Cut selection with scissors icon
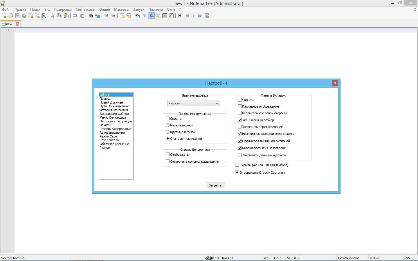The width and height of the screenshot is (418, 261). pos(53,16)
